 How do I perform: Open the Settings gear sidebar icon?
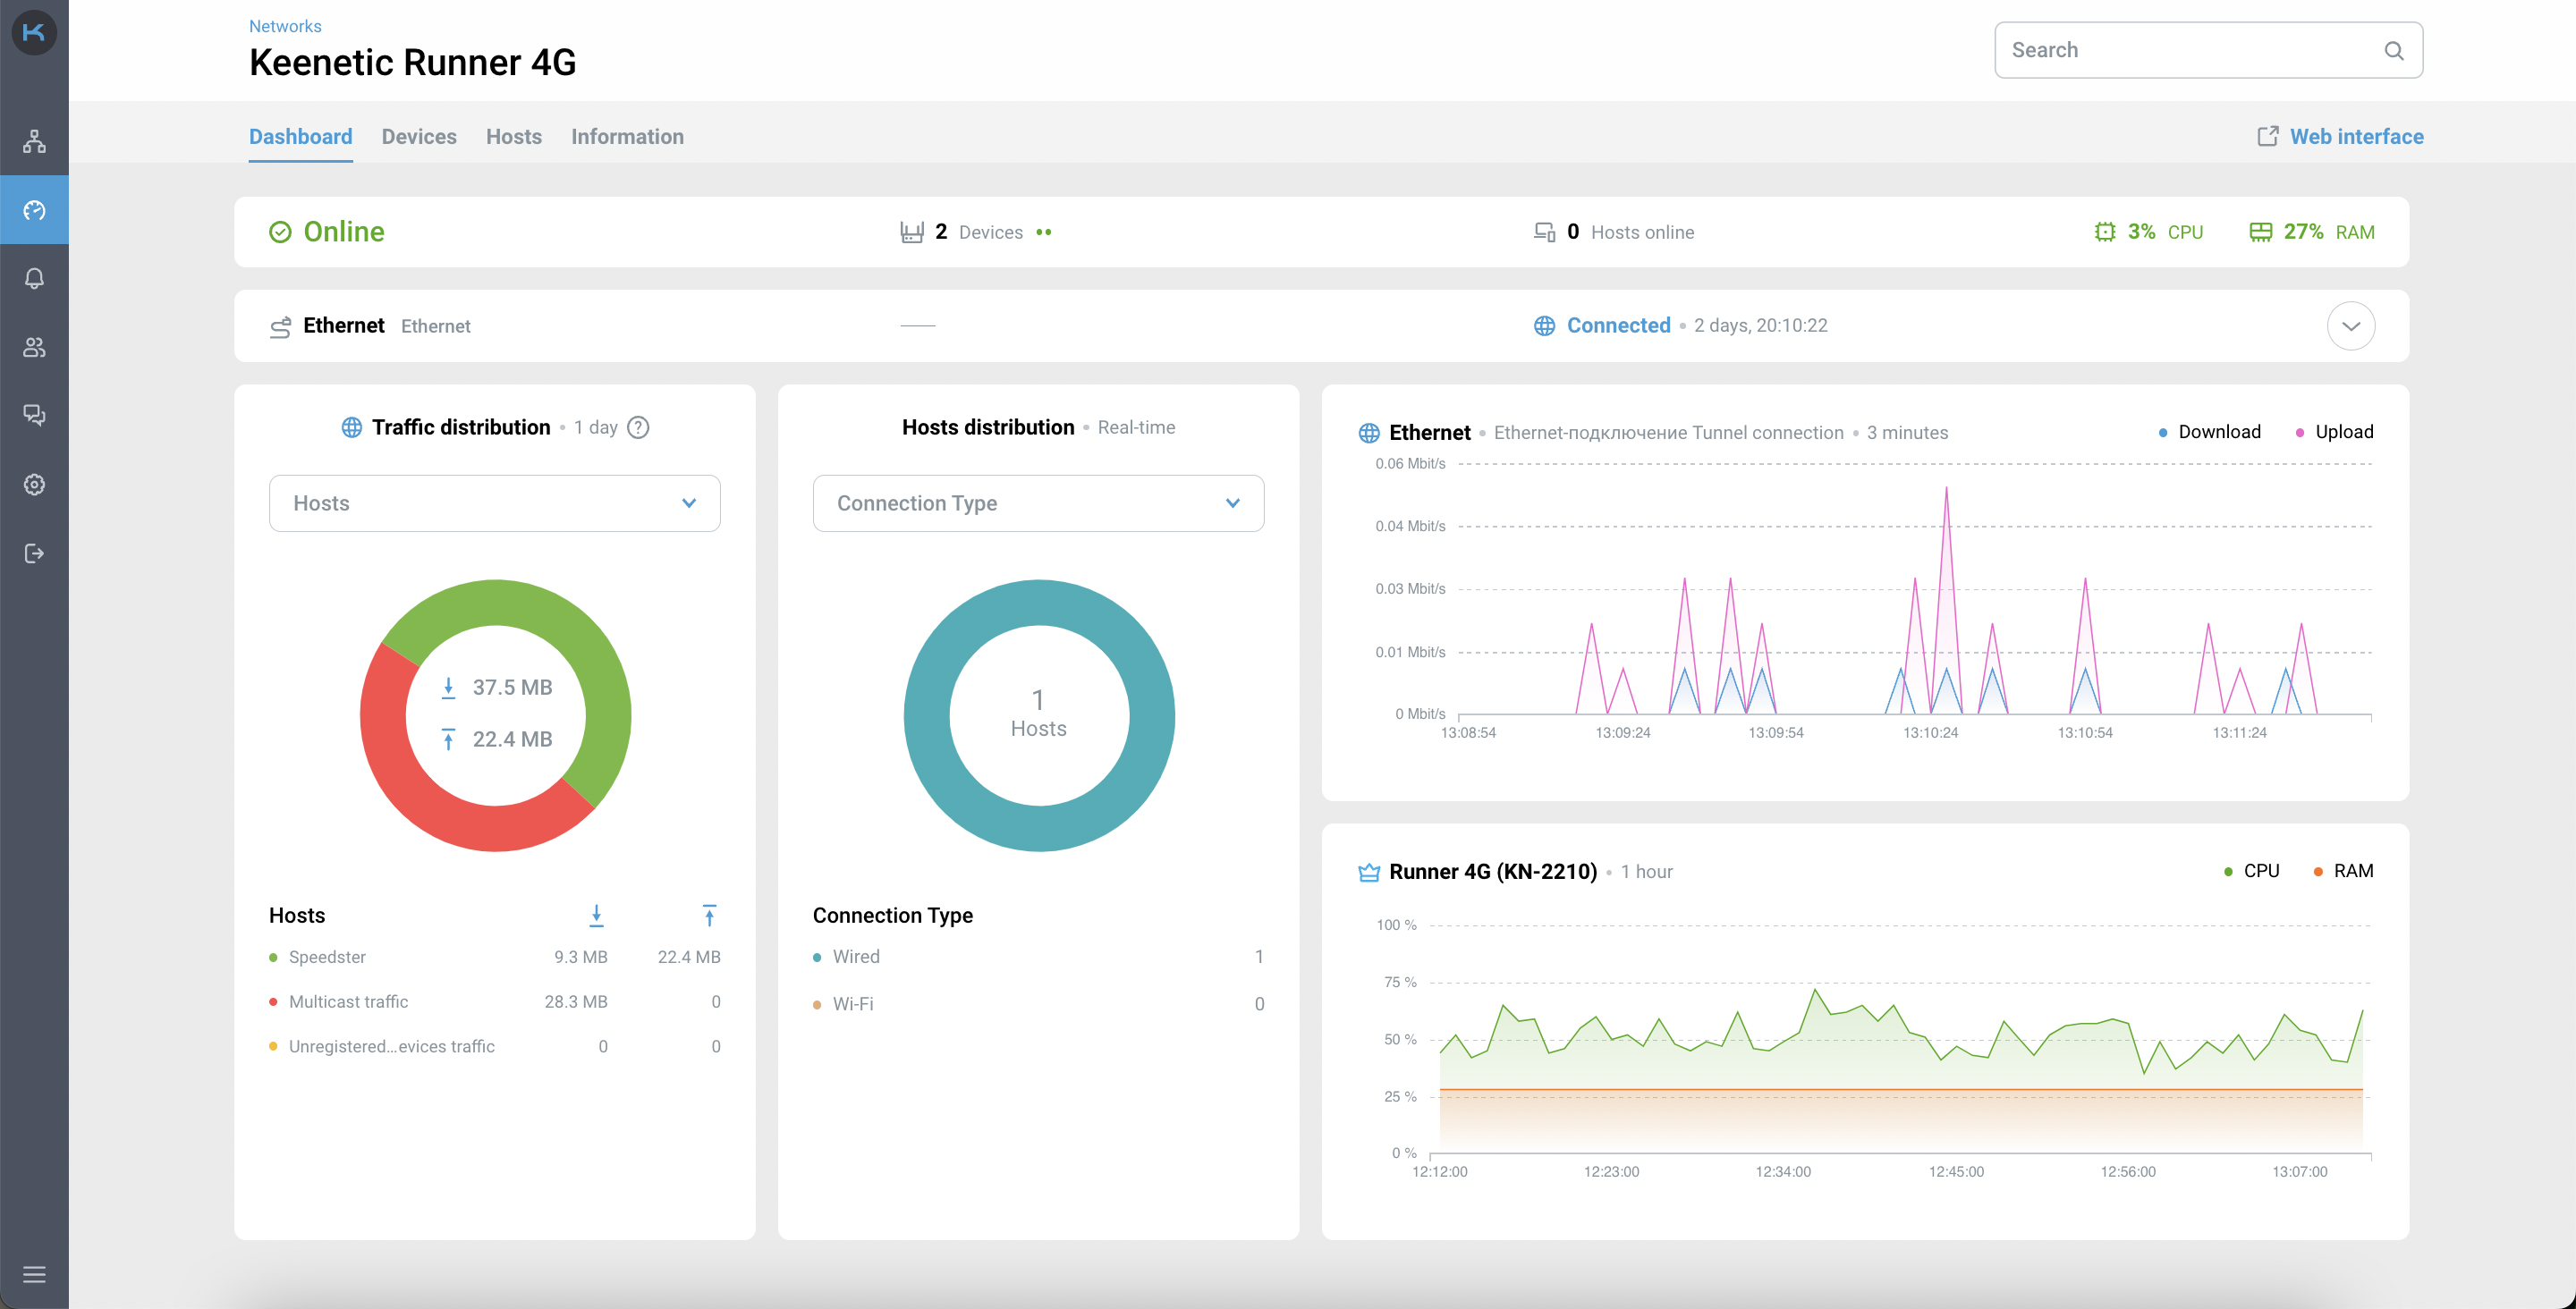pos(34,484)
